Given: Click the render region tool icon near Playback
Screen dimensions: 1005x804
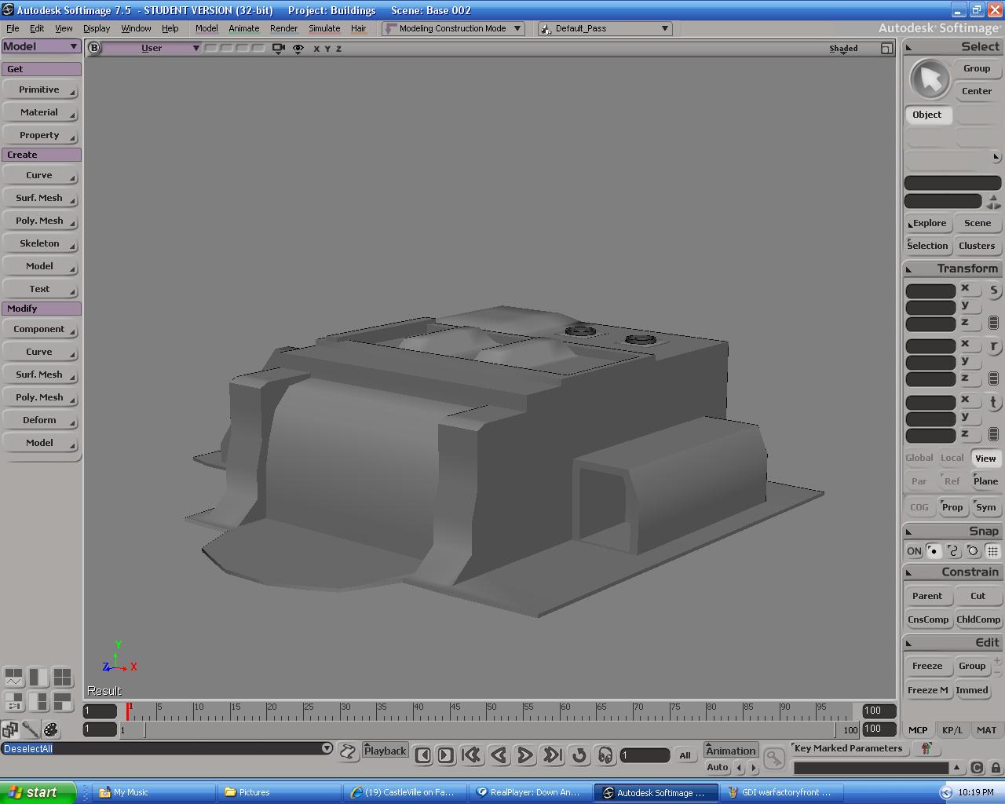Looking at the screenshot, I should tap(348, 751).
